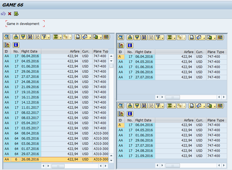Screen dimensions: 232x170
Task: Click A310-300 in the 01.07.2016 row, left grid
Action: (x=101, y=149)
